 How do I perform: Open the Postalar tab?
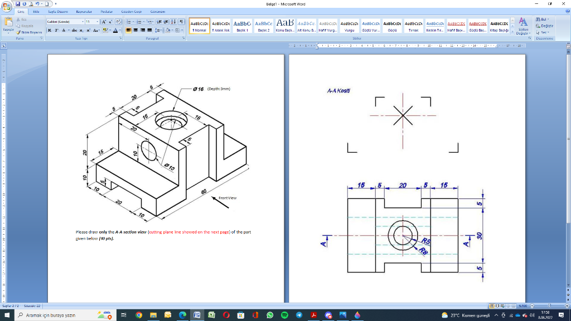(x=107, y=12)
